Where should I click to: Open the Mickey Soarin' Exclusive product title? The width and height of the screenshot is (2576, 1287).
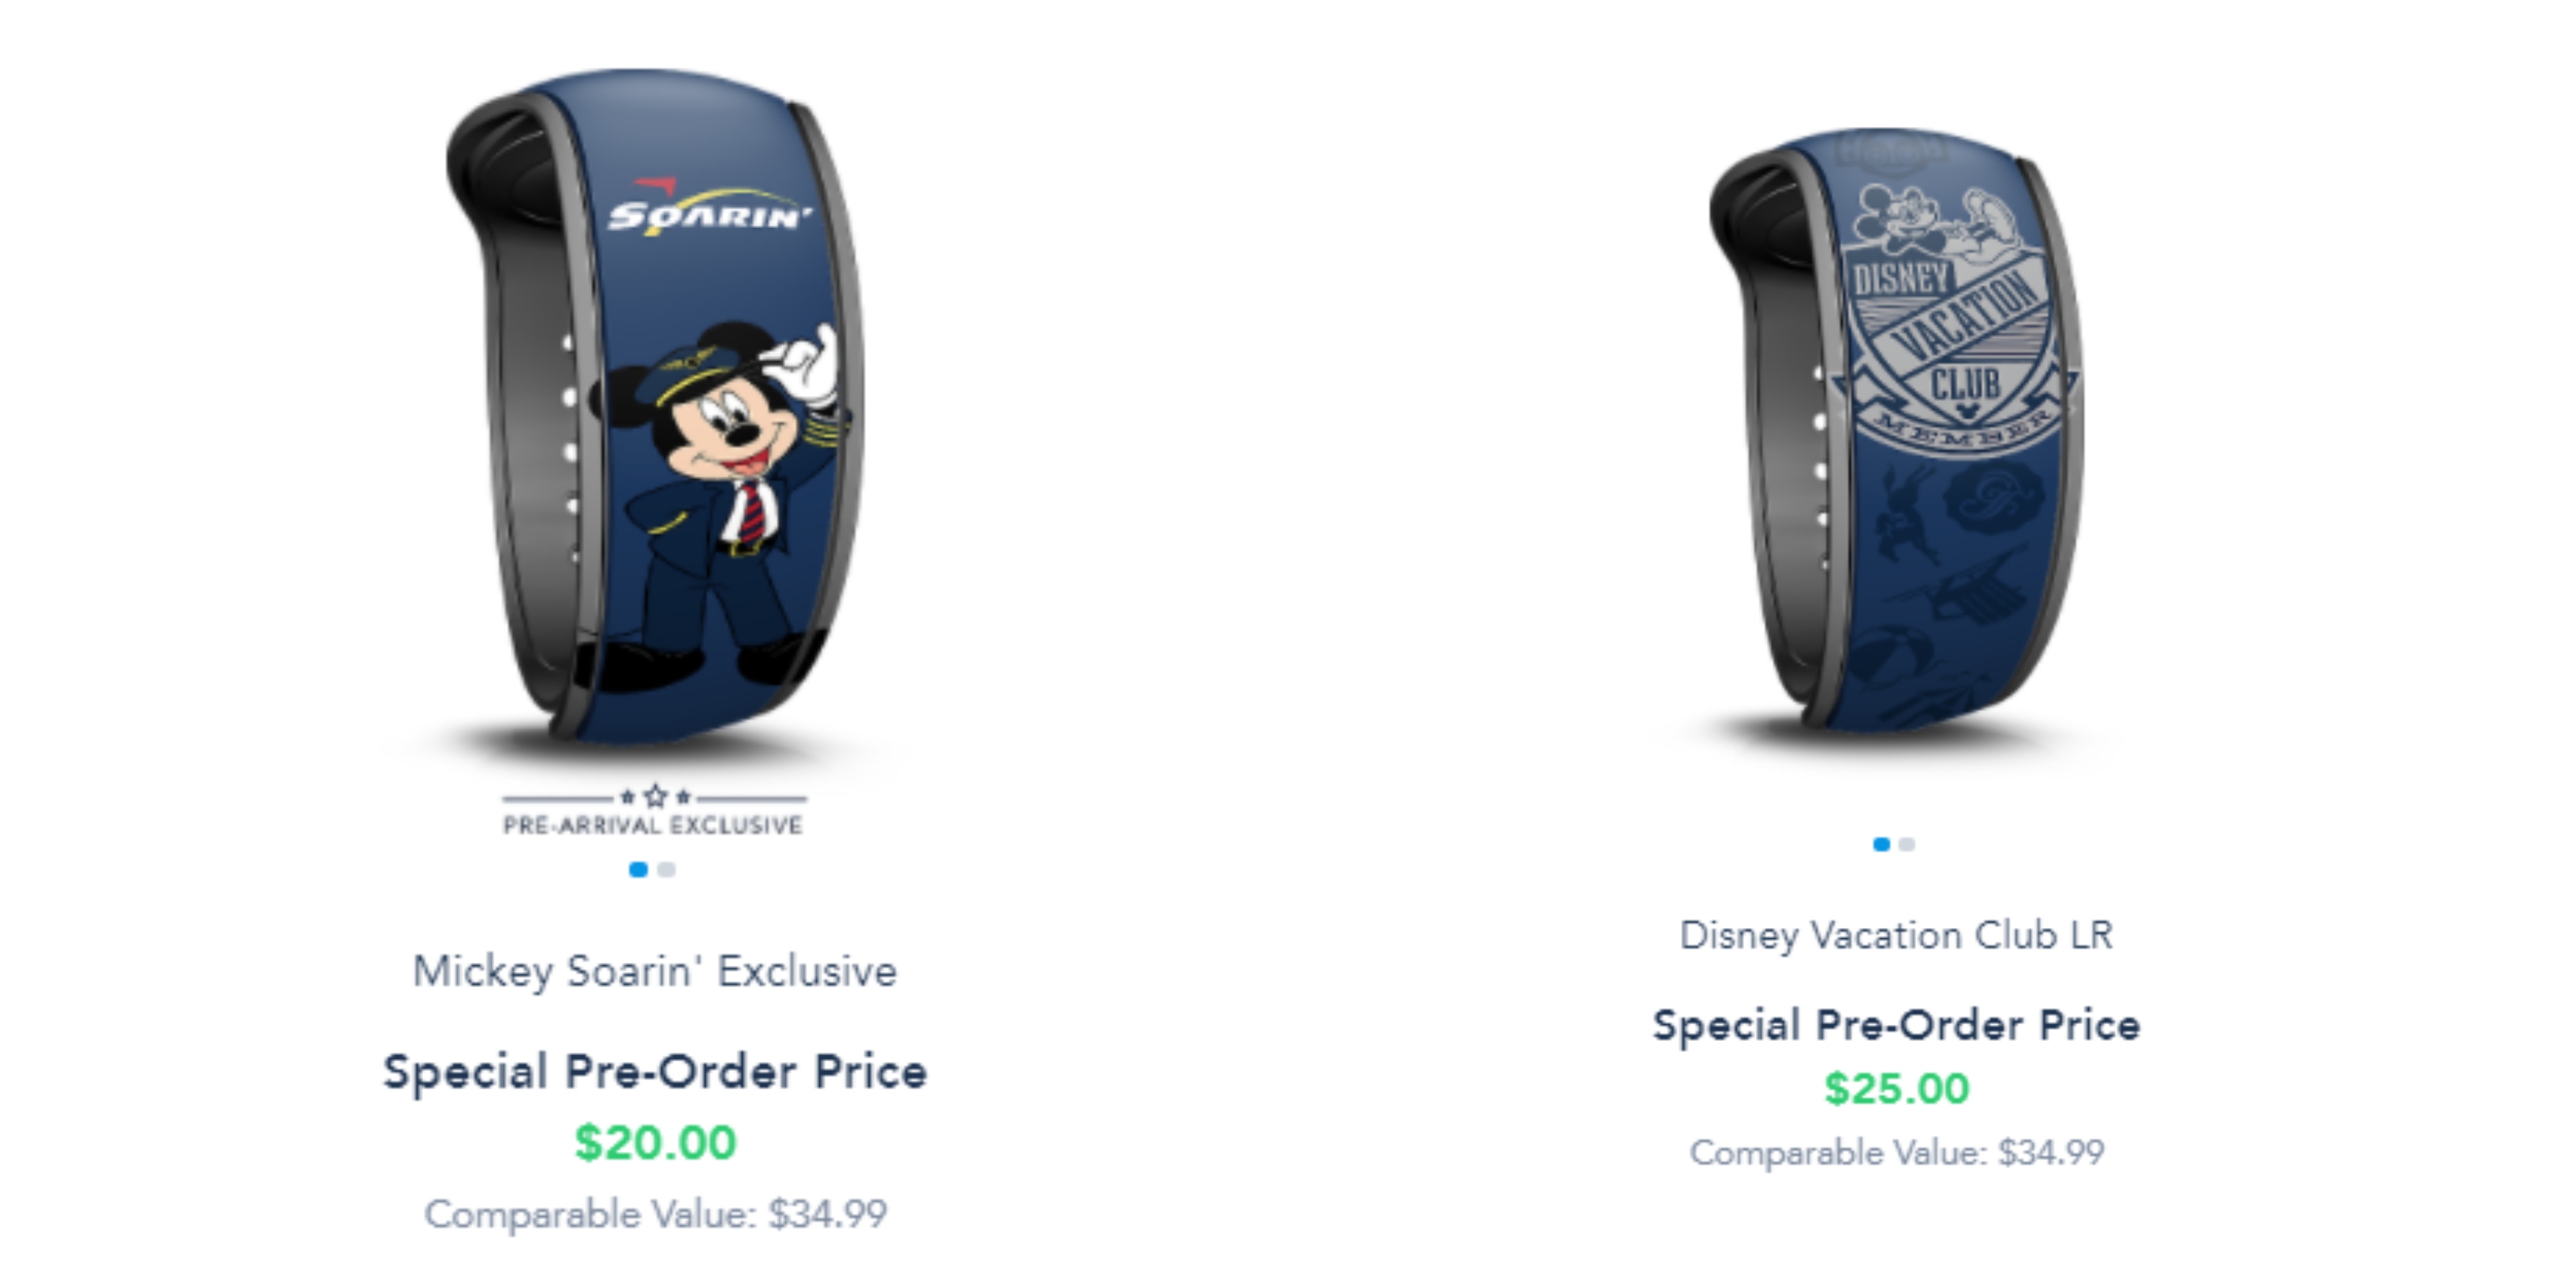(655, 971)
